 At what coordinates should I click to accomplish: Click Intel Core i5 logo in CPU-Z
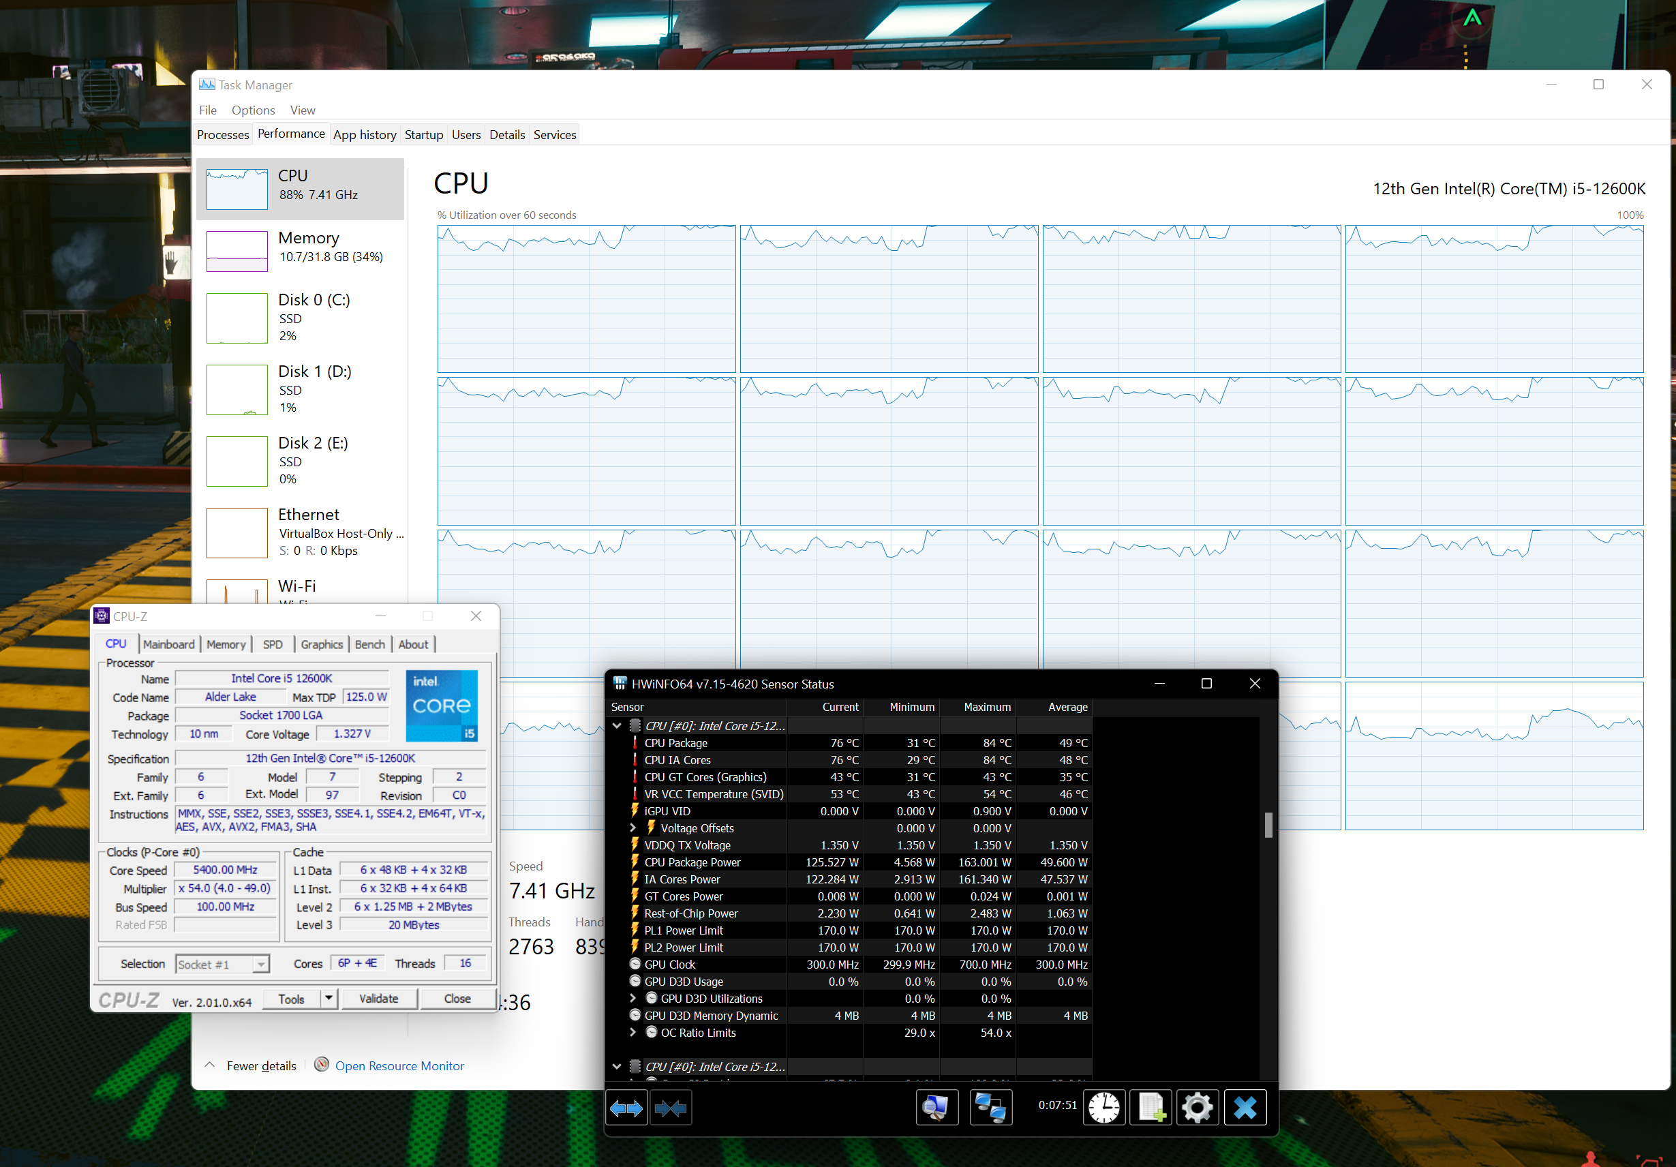(x=442, y=705)
